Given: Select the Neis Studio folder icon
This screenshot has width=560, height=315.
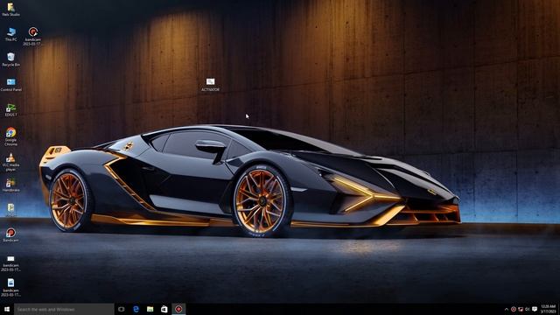Looking at the screenshot, I should [11, 10].
